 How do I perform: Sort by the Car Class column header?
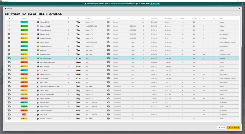click(88, 19)
